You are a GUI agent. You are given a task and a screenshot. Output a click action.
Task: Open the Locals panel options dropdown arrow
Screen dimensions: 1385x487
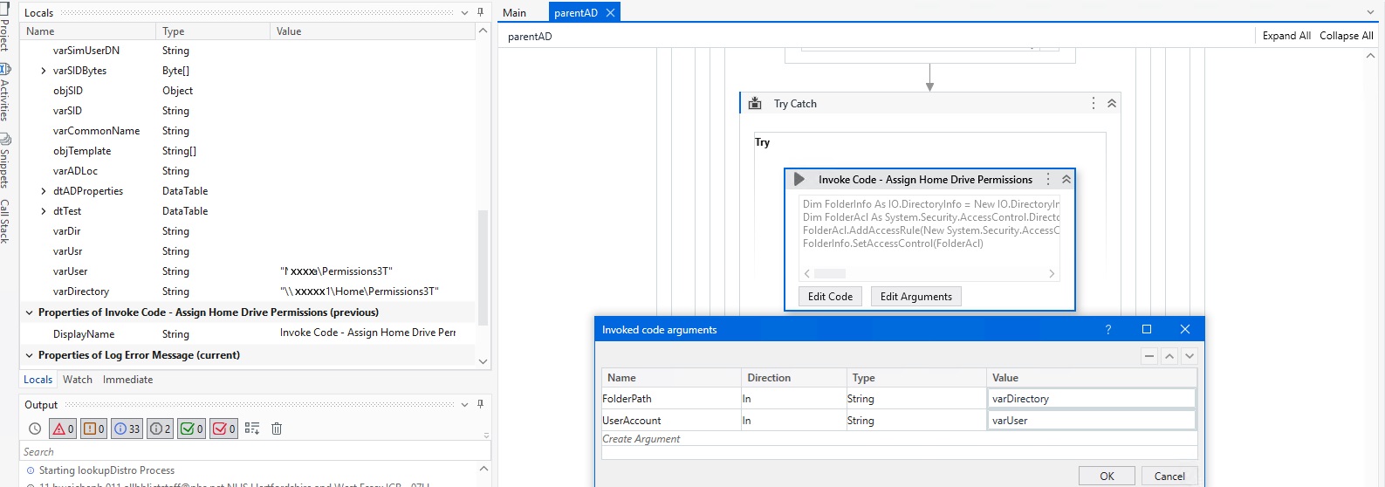pyautogui.click(x=464, y=13)
